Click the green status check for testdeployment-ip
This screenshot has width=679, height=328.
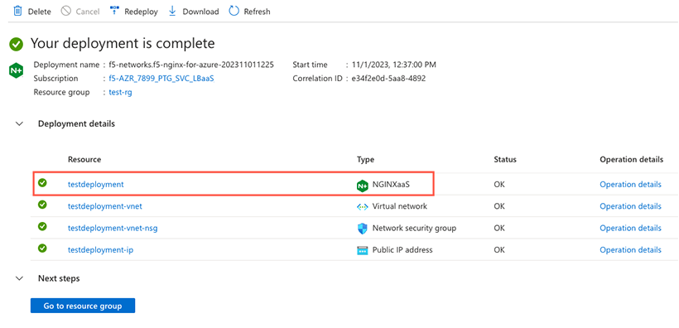coord(42,248)
